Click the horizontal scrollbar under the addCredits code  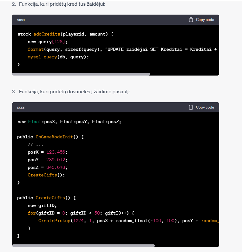(81, 74)
